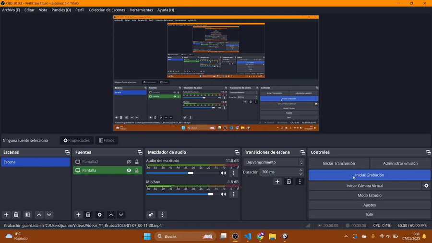432x243 pixels.
Task: Mute Mic/Aux speaker icon
Action: (223, 194)
